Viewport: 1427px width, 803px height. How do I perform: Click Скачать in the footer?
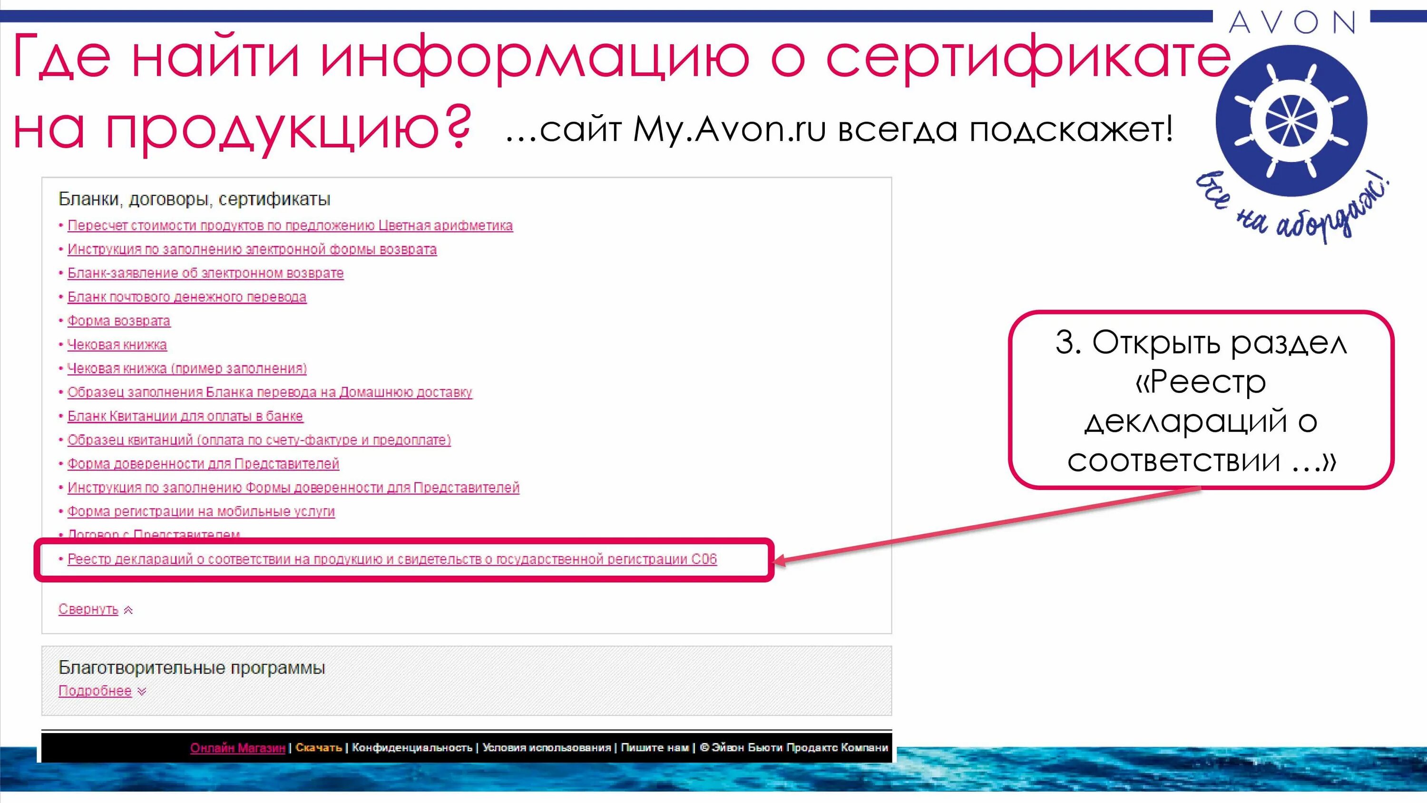point(319,748)
